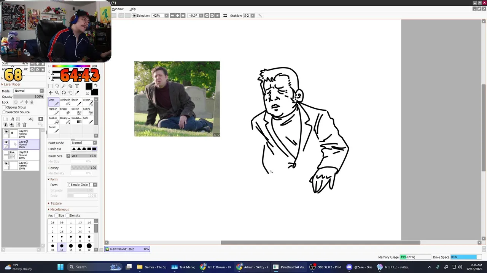Image resolution: width=487 pixels, height=273 pixels.
Task: Swap foreground and background colors
Action: pyautogui.click(x=95, y=86)
